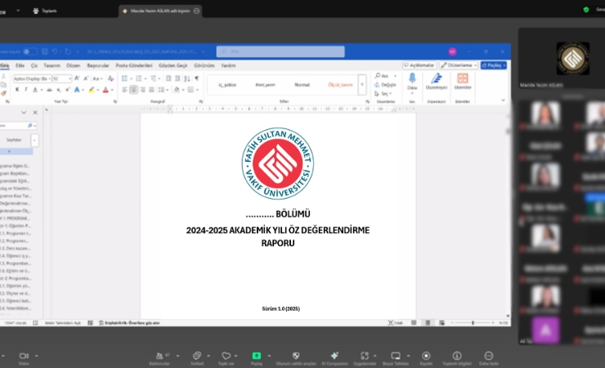Click the Save icon in Word title bar
The height and width of the screenshot is (368, 605).
(45, 52)
